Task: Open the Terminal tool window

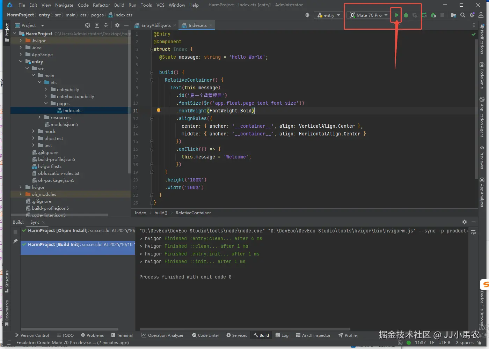Action: (122, 335)
